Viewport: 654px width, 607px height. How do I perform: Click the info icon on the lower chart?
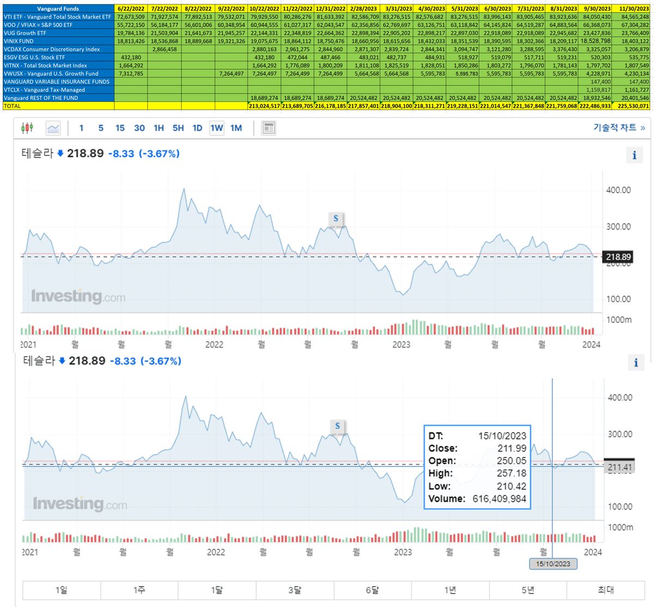coord(635,363)
